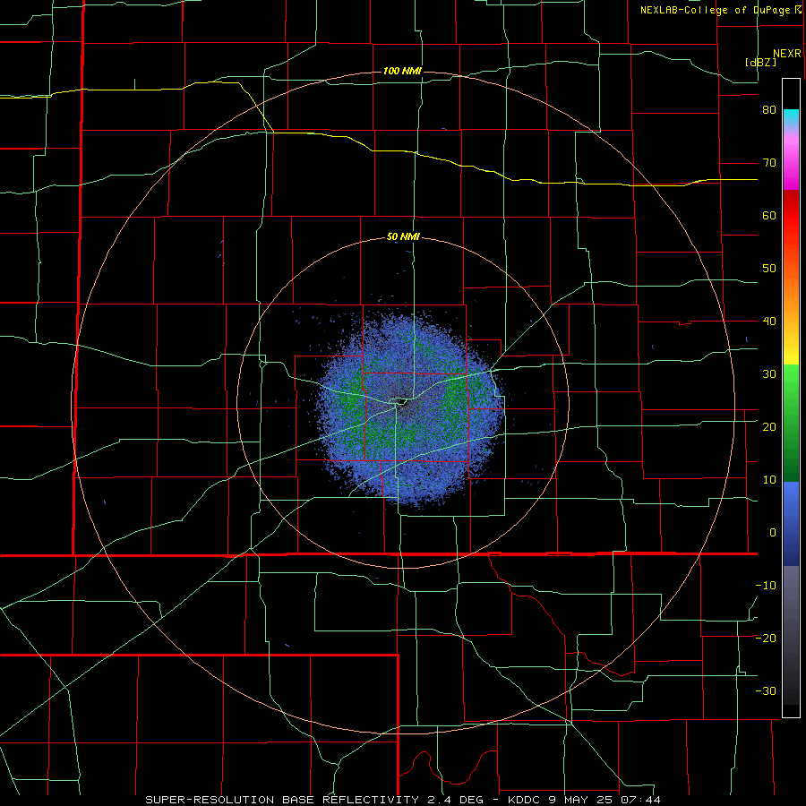Click the 40 dBZ scale label
Viewport: 806px width, 806px height.
pos(769,322)
